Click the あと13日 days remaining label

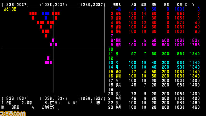(10, 9)
